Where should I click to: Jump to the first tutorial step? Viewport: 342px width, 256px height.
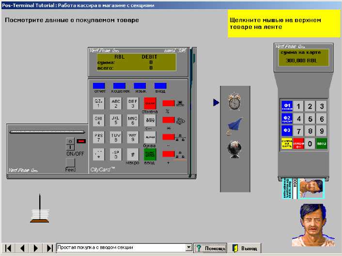8,248
